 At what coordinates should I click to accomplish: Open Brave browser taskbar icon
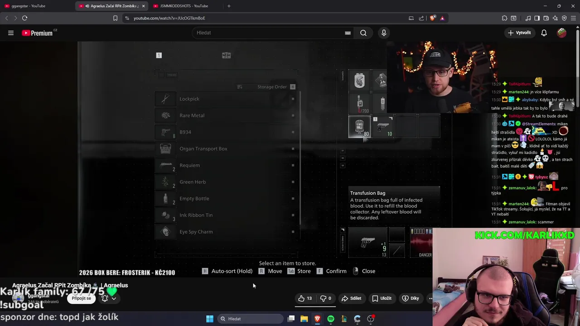[x=317, y=319]
